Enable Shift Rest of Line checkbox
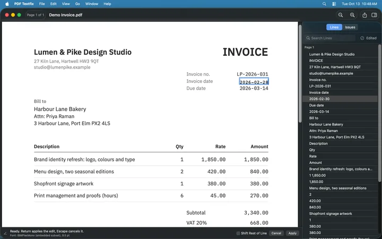Screen dimensions: 382x239 pos(238,233)
